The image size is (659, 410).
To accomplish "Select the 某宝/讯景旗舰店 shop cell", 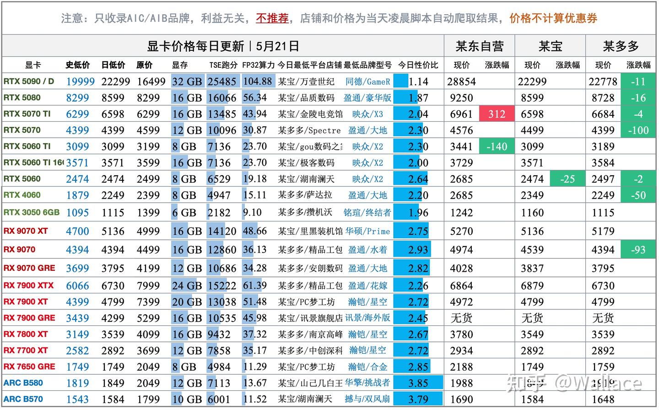I will tap(310, 318).
